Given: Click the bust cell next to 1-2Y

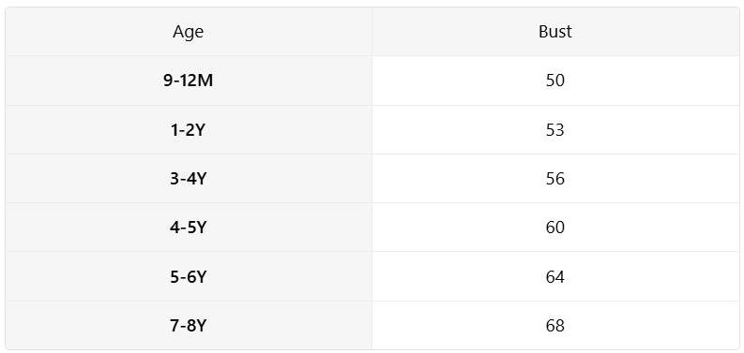Looking at the screenshot, I should [x=555, y=130].
